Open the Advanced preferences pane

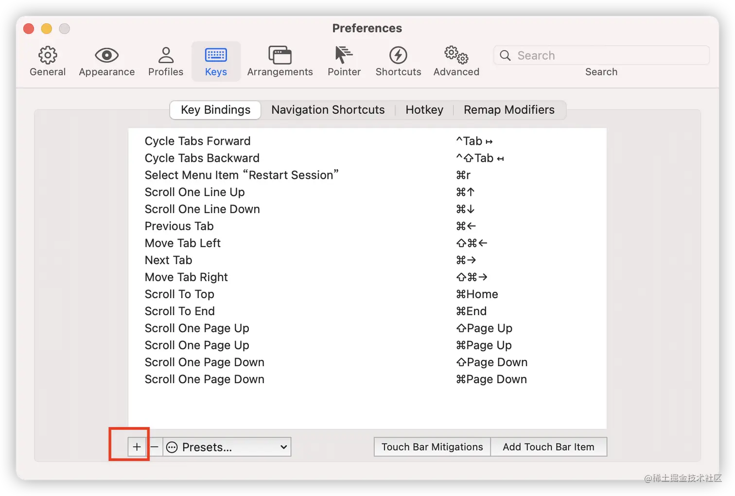[x=456, y=61]
